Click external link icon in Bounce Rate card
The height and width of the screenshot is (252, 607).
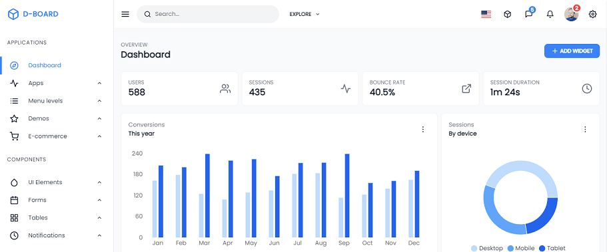click(x=466, y=88)
